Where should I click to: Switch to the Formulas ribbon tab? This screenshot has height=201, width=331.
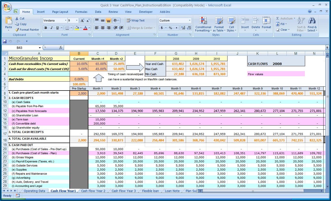[x=81, y=12]
